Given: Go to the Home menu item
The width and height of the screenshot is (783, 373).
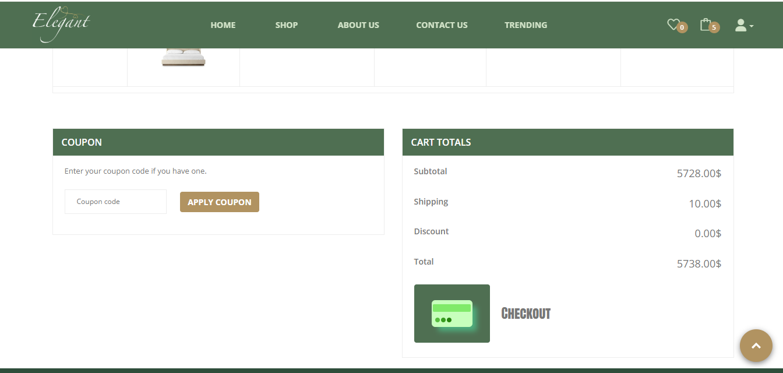Looking at the screenshot, I should (x=223, y=25).
